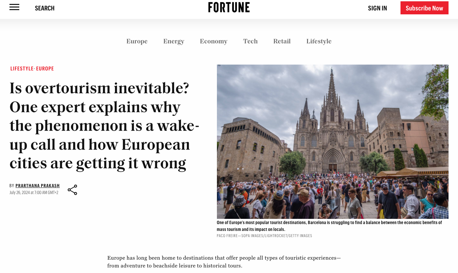Click the red EUROPE category tag
The width and height of the screenshot is (458, 273).
[45, 68]
